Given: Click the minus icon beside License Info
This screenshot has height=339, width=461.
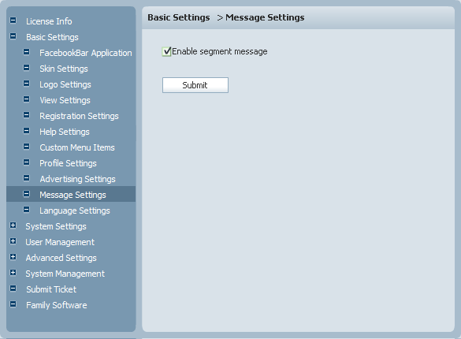Looking at the screenshot, I should 13,20.
